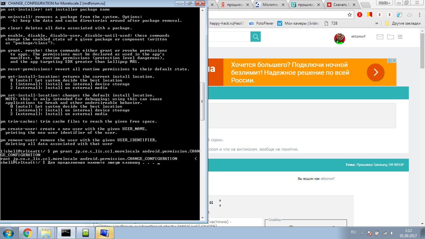This screenshot has height=239, width=425.
Task: Click the ektomorf user avatar
Action: pos(339,38)
